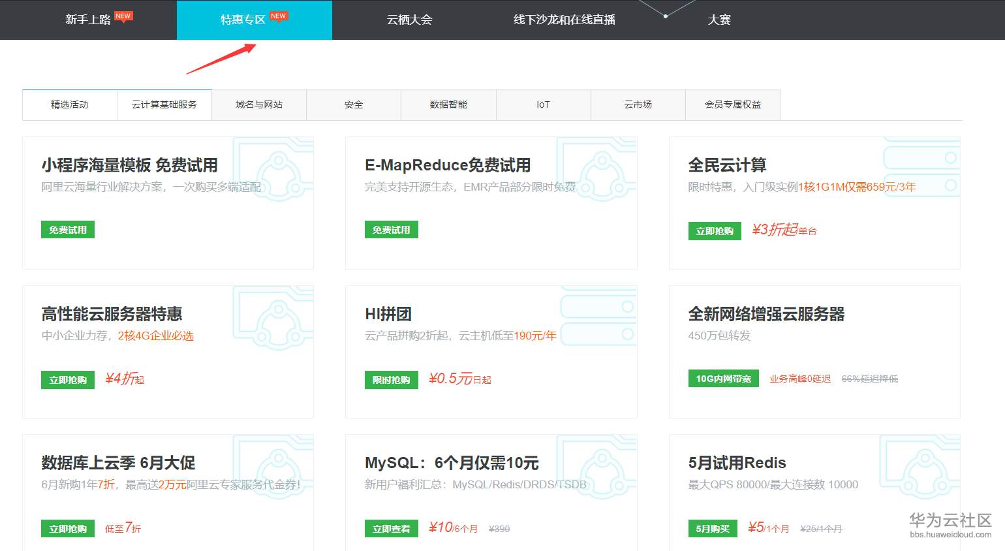Viewport: 1005px width, 551px height.
Task: Click the ¥0.5元日起 price
Action: (x=460, y=379)
